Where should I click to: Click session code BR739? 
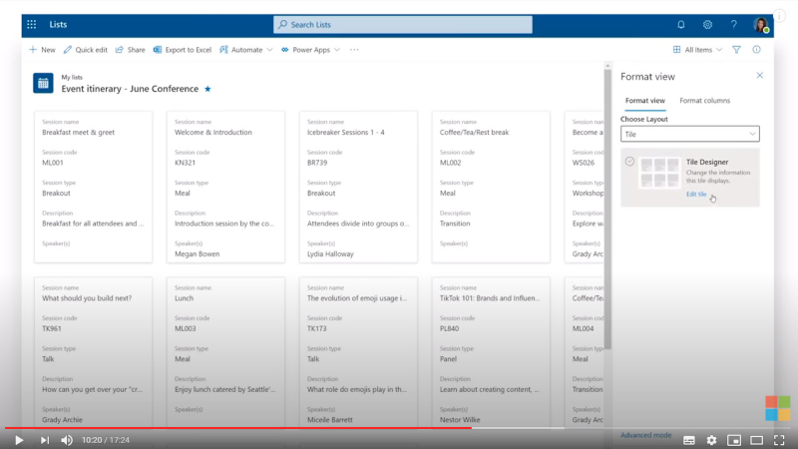coord(317,163)
